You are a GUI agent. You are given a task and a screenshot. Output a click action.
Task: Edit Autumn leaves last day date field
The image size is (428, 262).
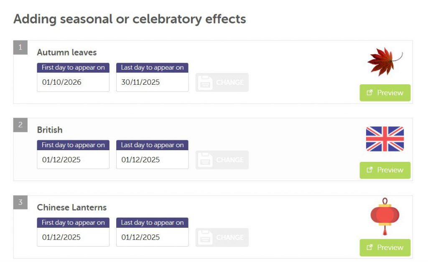coord(152,82)
